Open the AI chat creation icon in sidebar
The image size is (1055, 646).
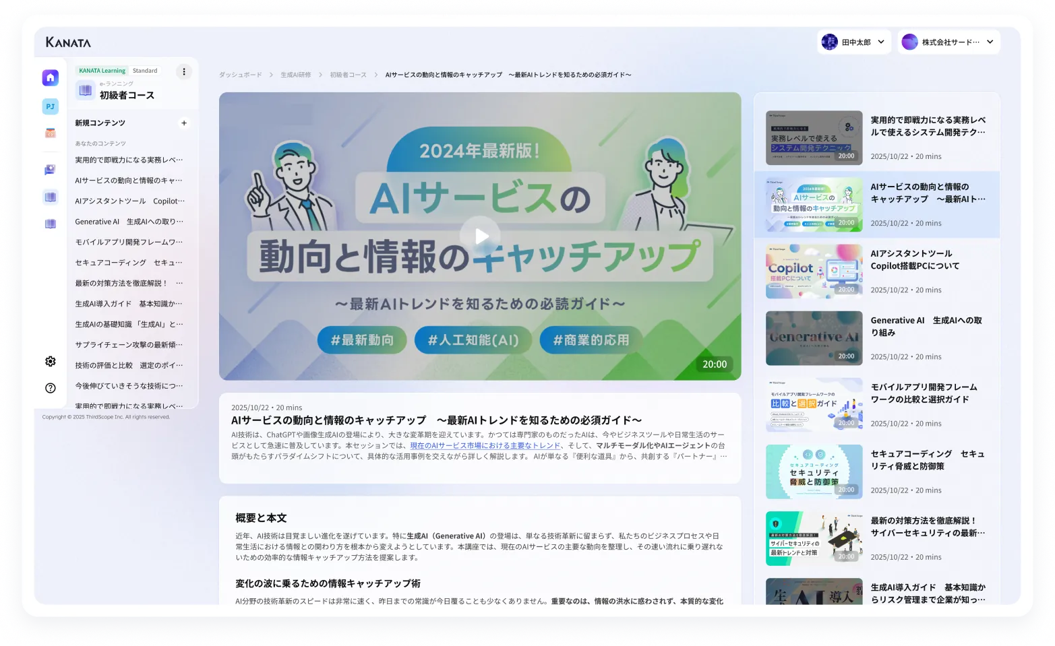click(50, 169)
